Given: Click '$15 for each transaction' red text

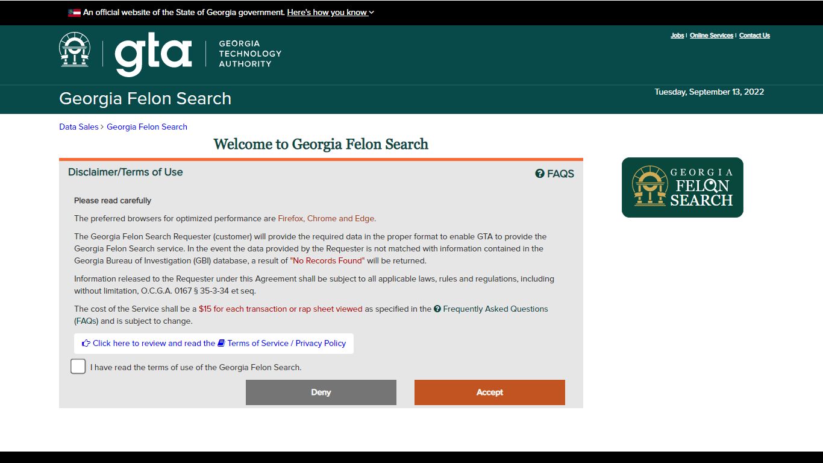Looking at the screenshot, I should click(281, 309).
